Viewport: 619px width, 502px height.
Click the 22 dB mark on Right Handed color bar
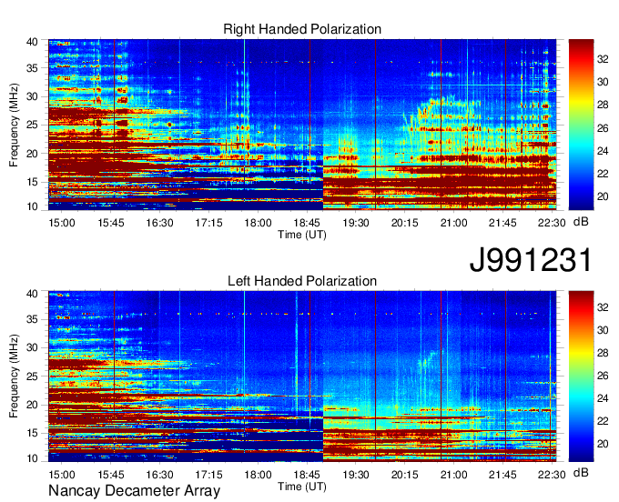pyautogui.click(x=603, y=174)
